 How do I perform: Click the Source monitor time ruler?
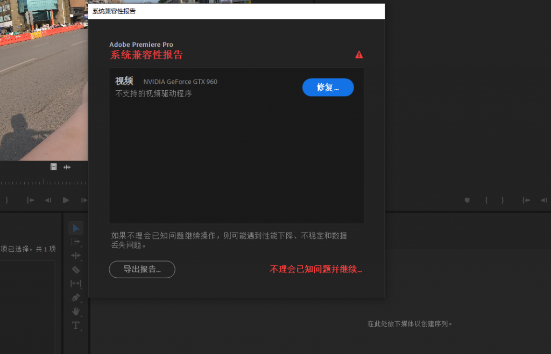point(44,182)
